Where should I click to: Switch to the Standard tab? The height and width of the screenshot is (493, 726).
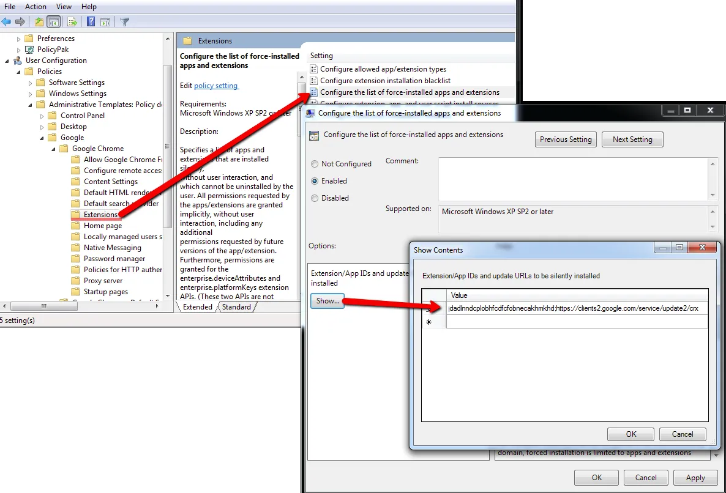click(236, 307)
